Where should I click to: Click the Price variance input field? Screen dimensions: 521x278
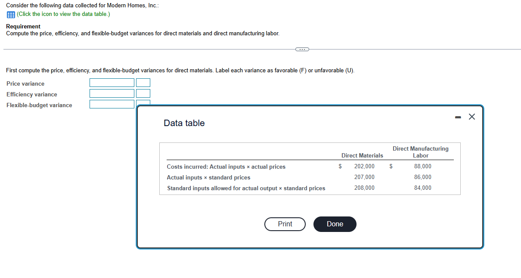pyautogui.click(x=112, y=83)
